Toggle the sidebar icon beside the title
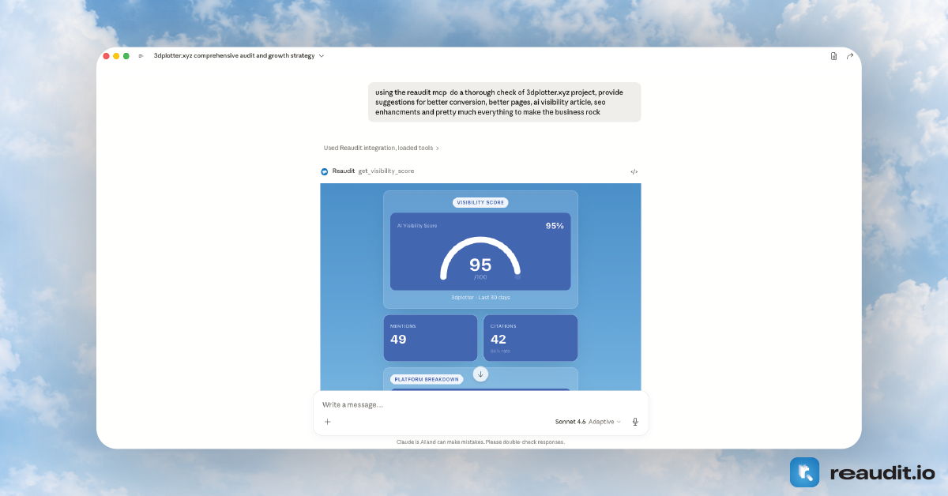Viewport: 948px width, 496px height. pos(141,56)
